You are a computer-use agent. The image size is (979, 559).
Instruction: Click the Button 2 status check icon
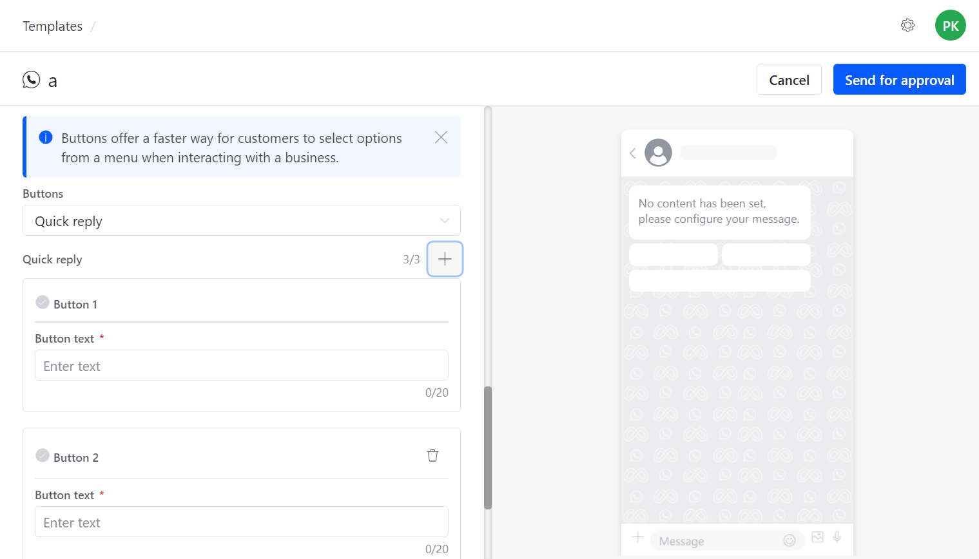pyautogui.click(x=43, y=455)
